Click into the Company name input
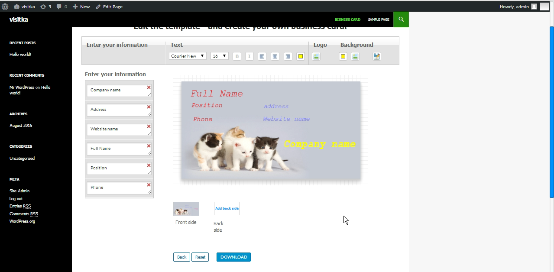The width and height of the screenshot is (554, 272). pos(119,91)
